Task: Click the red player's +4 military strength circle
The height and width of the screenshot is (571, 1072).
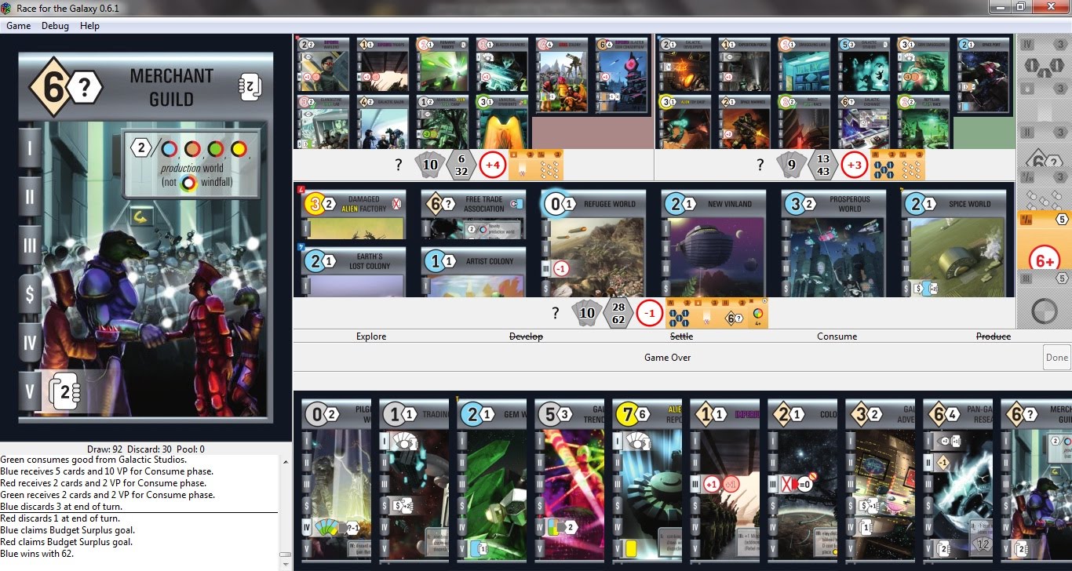Action: coord(494,165)
